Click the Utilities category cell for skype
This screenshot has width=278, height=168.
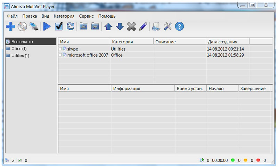pyautogui.click(x=118, y=49)
